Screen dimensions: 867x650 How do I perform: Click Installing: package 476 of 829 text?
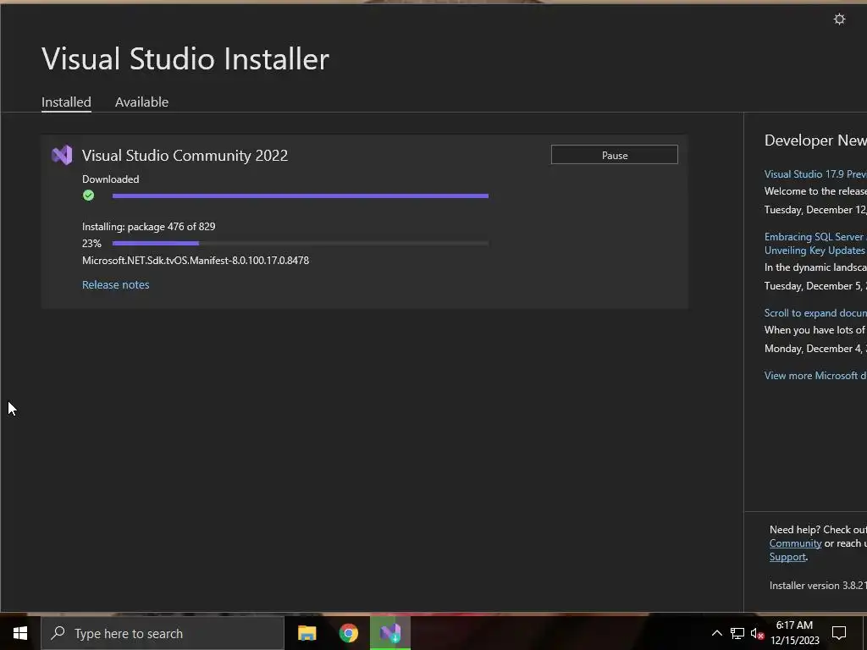(149, 227)
